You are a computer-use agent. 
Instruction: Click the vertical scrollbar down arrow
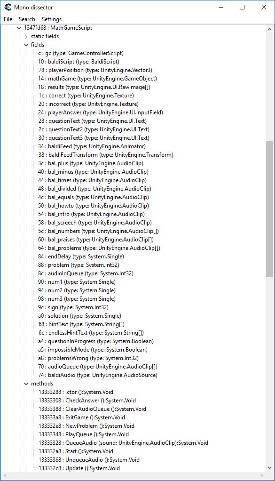click(269, 468)
